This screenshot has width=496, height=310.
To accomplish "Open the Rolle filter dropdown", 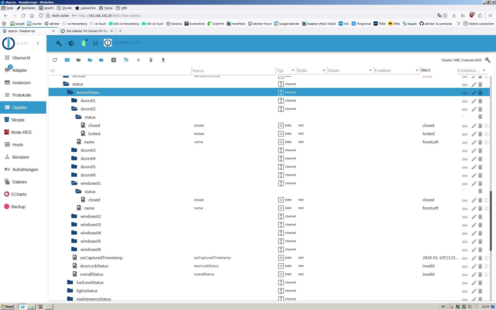I will pos(323,70).
